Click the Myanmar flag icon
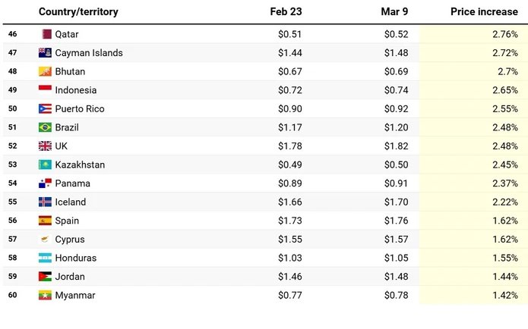Screen dimensions: 528x329 coord(46,296)
